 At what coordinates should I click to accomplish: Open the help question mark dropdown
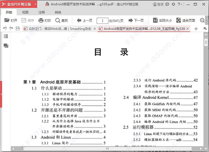tap(180, 4)
